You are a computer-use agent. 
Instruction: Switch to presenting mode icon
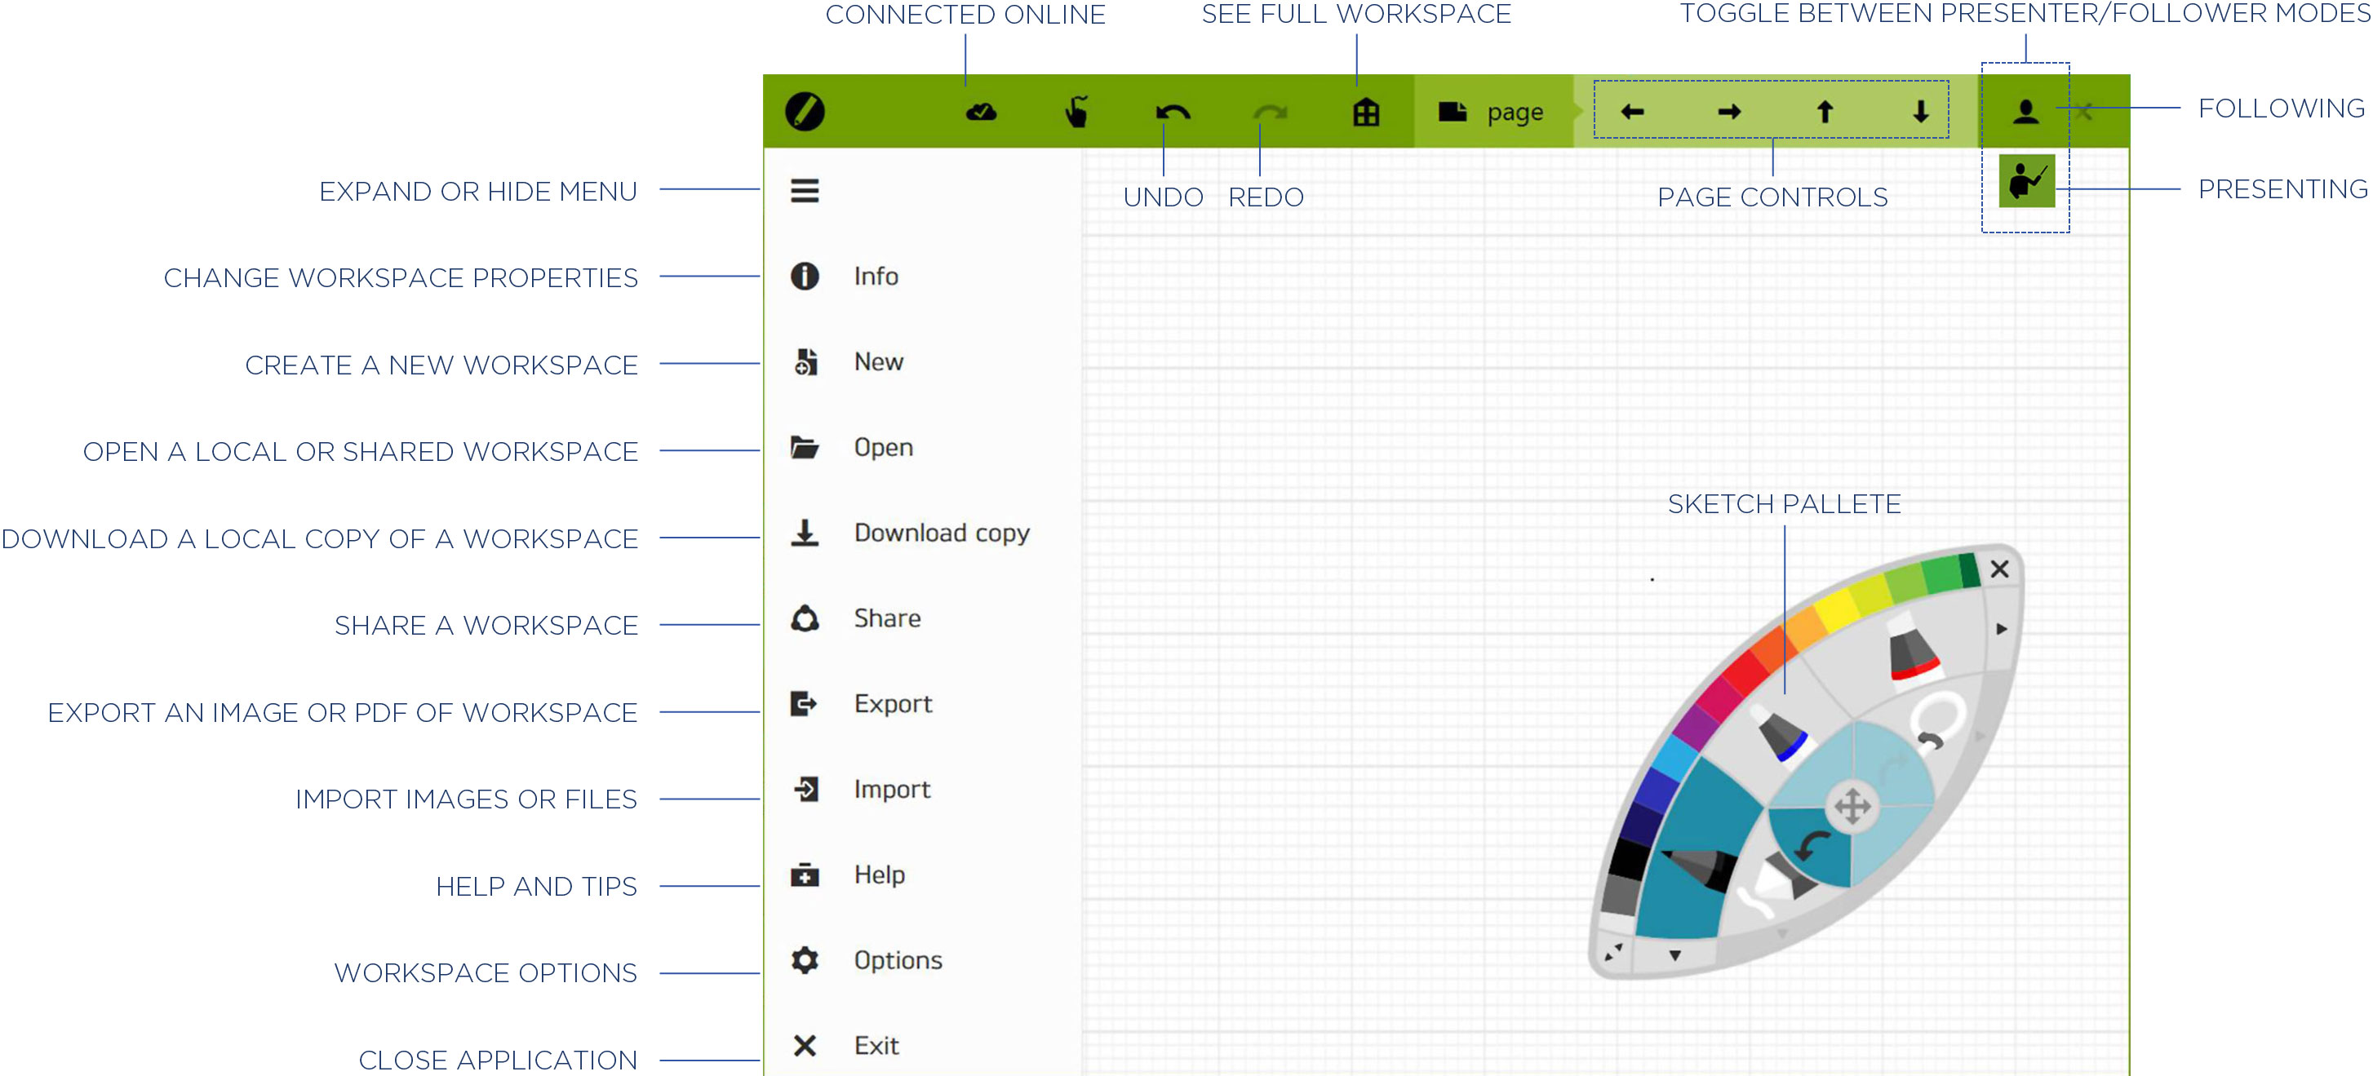click(2027, 180)
